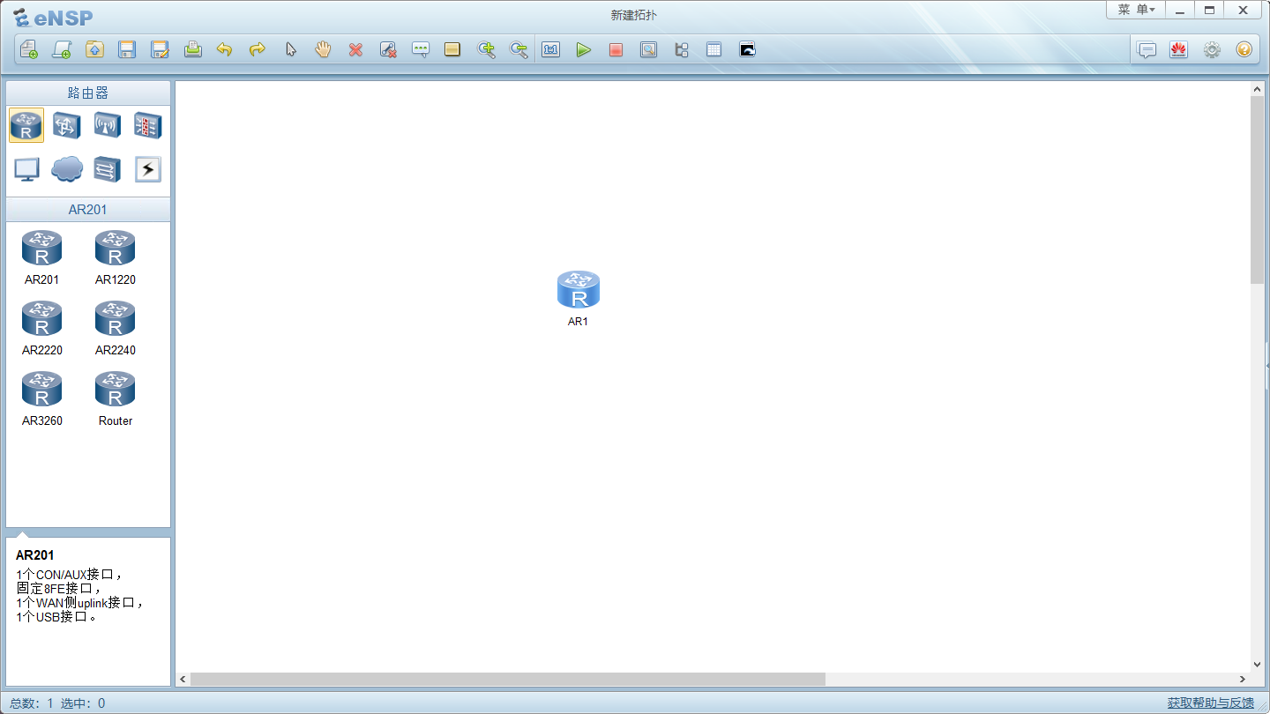Maximize the eNSP window
This screenshot has width=1270, height=714.
click(1209, 10)
